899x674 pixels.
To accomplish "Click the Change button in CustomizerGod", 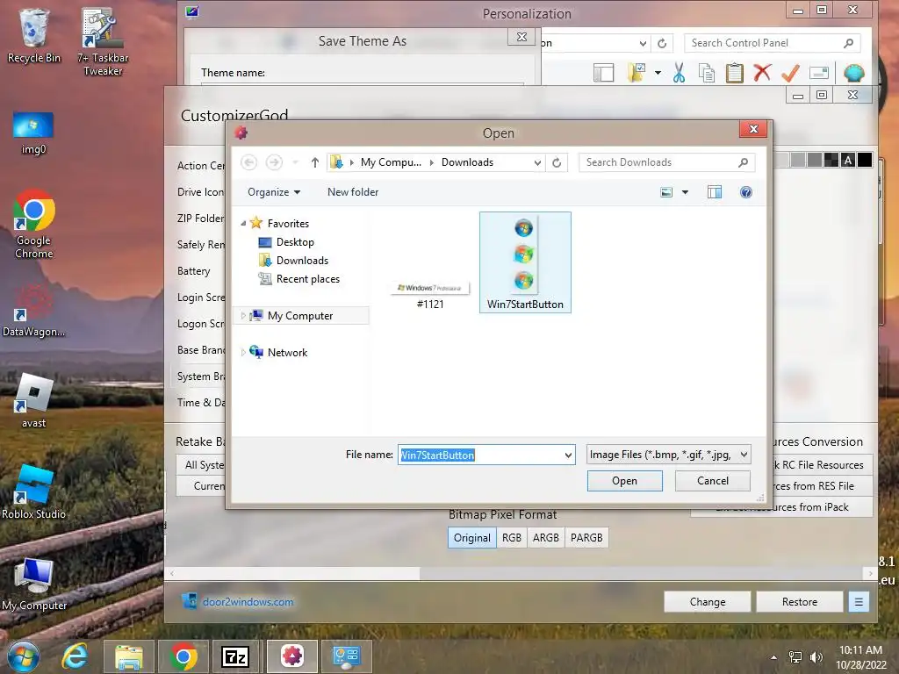I will pos(708,602).
